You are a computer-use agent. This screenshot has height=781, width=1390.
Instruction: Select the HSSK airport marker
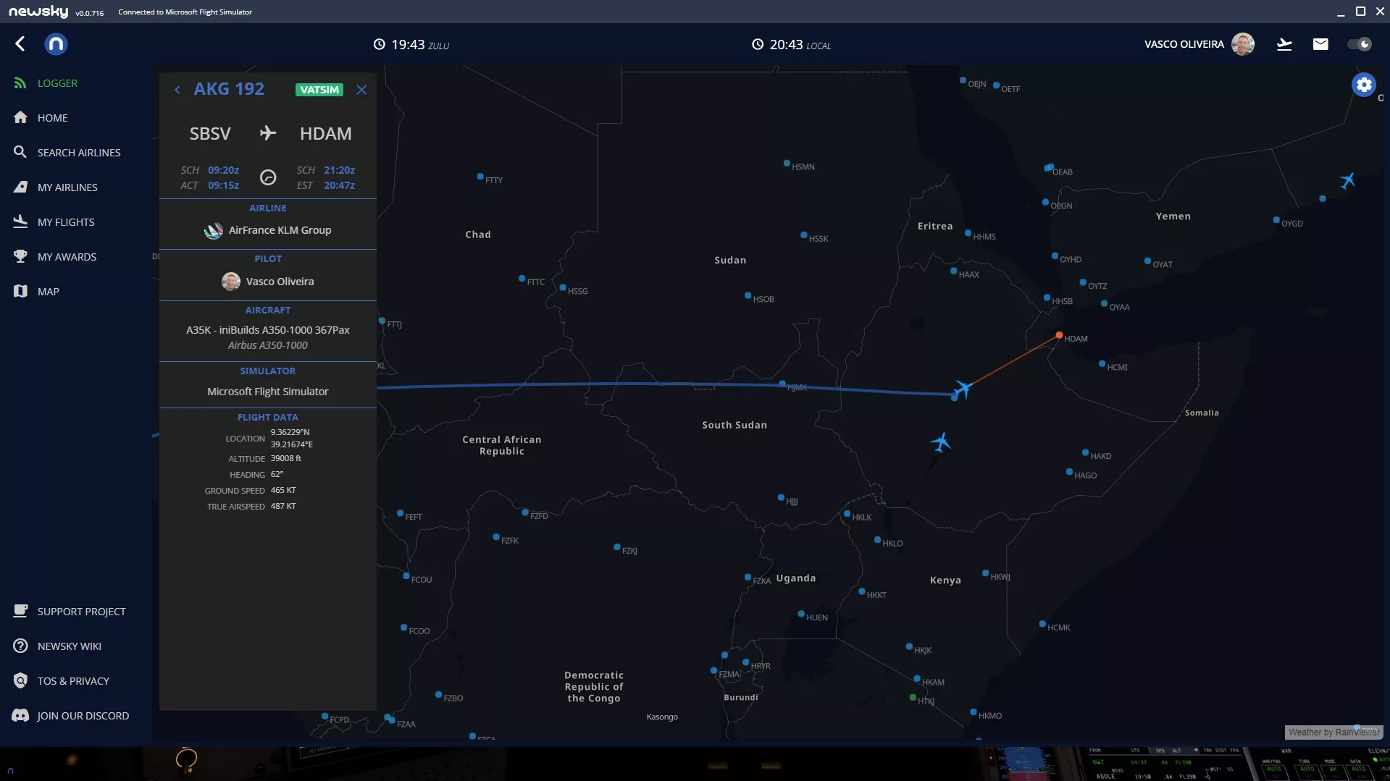point(803,235)
